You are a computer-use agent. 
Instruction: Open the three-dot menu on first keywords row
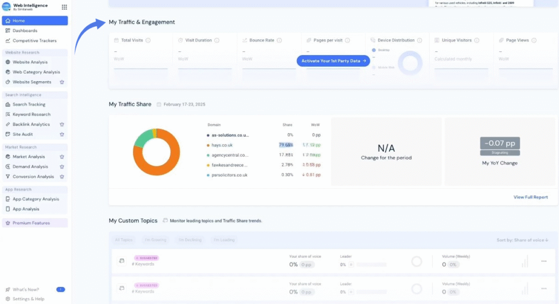point(543,261)
